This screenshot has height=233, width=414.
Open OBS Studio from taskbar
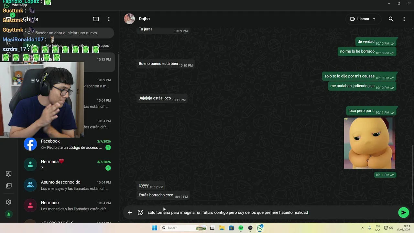(x=250, y=228)
